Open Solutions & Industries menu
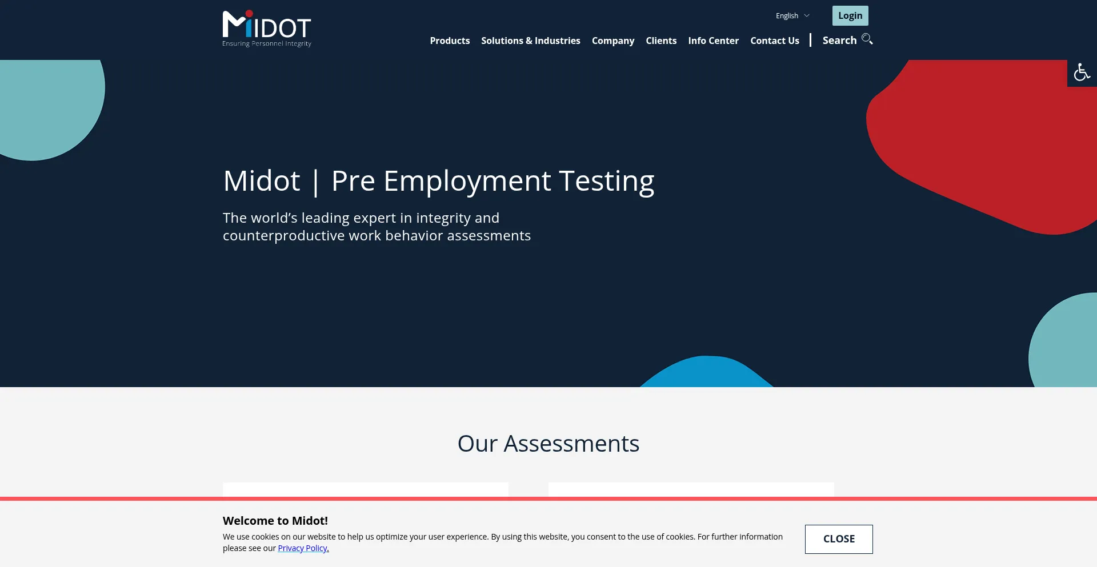The height and width of the screenshot is (567, 1097). point(530,41)
